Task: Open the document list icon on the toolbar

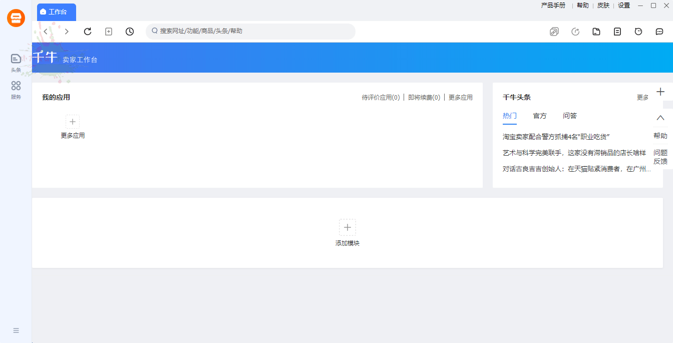Action: (x=617, y=31)
